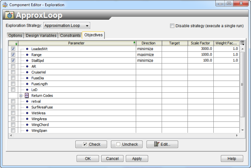
Task: Click the bullet icon beside WingSpan
Action: (27, 131)
